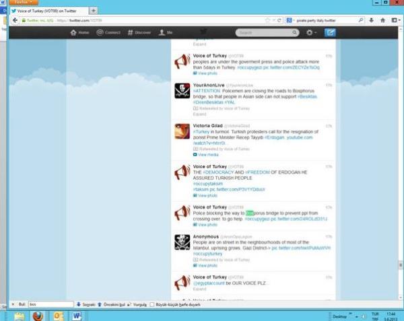Open the orange Firefox menu button

click(x=22, y=3)
